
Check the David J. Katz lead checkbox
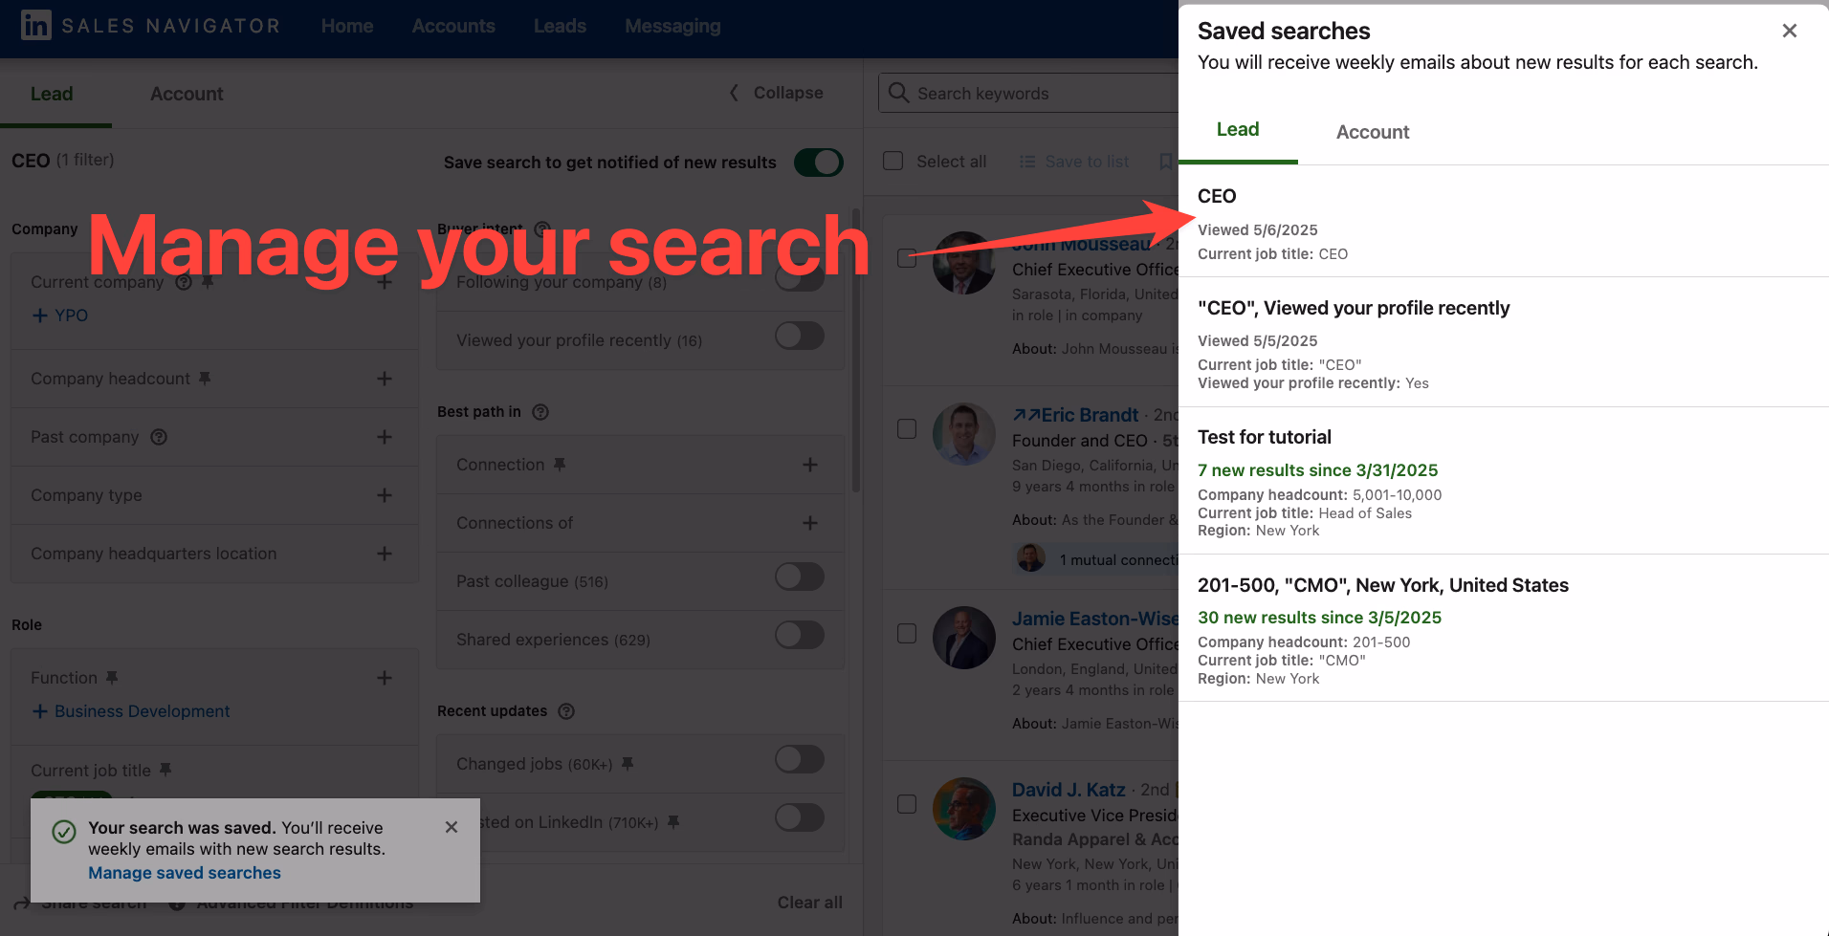point(907,804)
